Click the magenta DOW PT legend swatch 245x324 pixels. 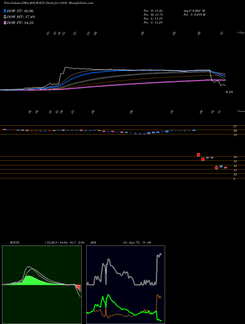point(5,23)
